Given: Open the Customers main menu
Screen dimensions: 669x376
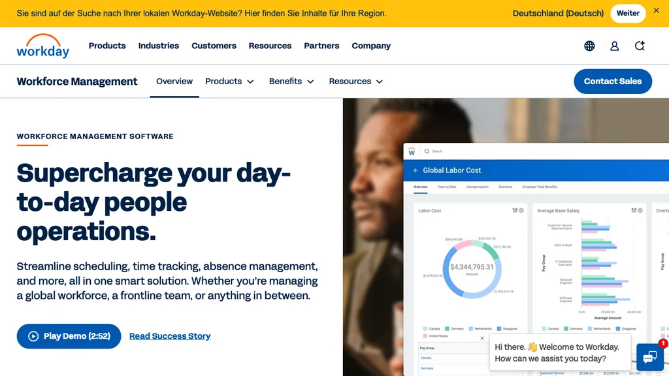Looking at the screenshot, I should click(x=214, y=46).
